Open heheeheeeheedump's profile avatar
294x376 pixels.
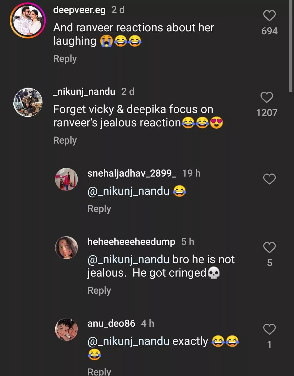pyautogui.click(x=66, y=247)
